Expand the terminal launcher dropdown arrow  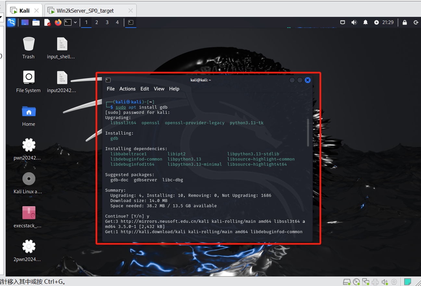pos(75,22)
